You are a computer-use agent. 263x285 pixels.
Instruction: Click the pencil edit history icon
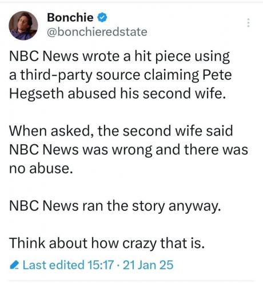[x=14, y=265]
